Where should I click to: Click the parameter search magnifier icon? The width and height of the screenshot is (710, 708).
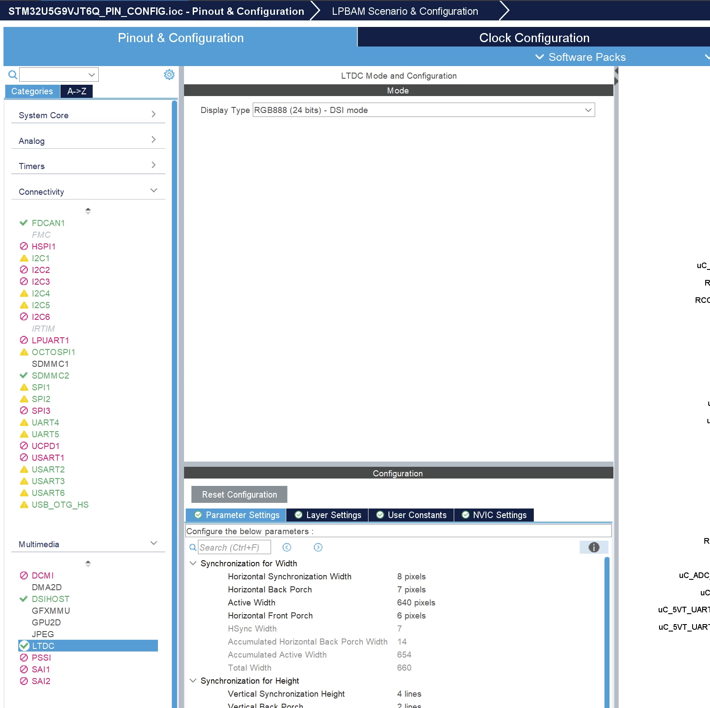tap(193, 547)
